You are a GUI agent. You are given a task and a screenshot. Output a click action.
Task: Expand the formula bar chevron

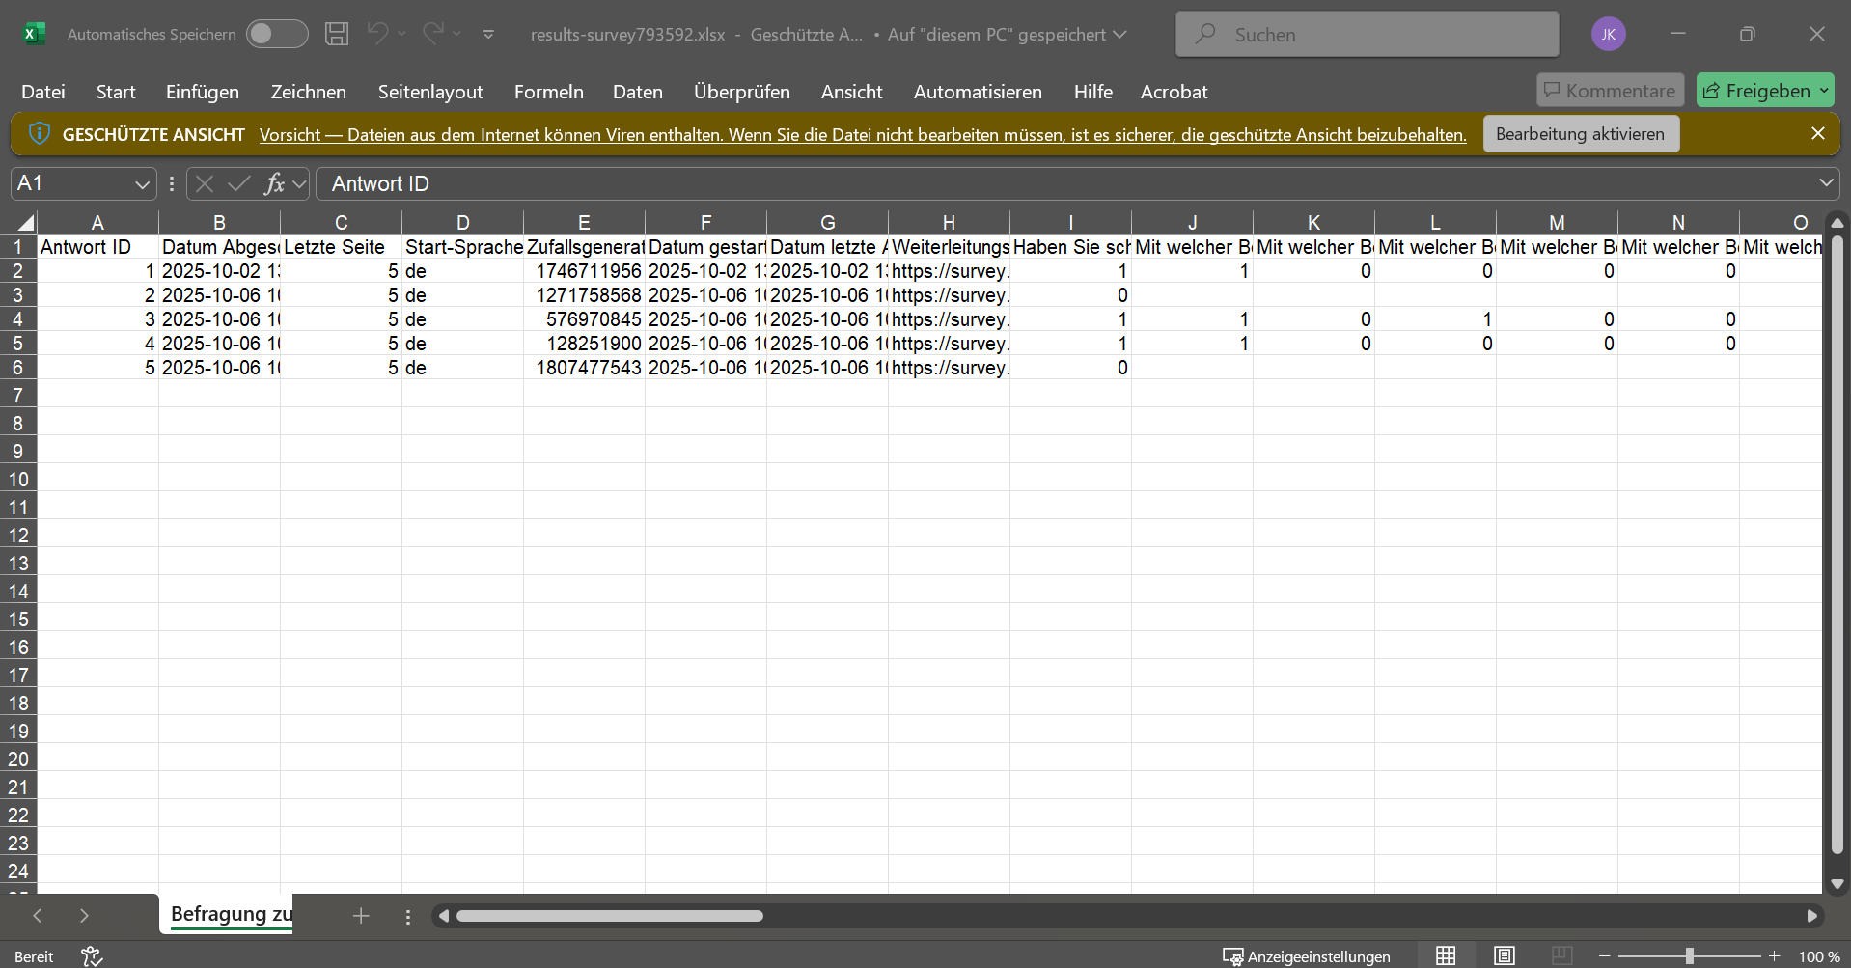point(1826,182)
